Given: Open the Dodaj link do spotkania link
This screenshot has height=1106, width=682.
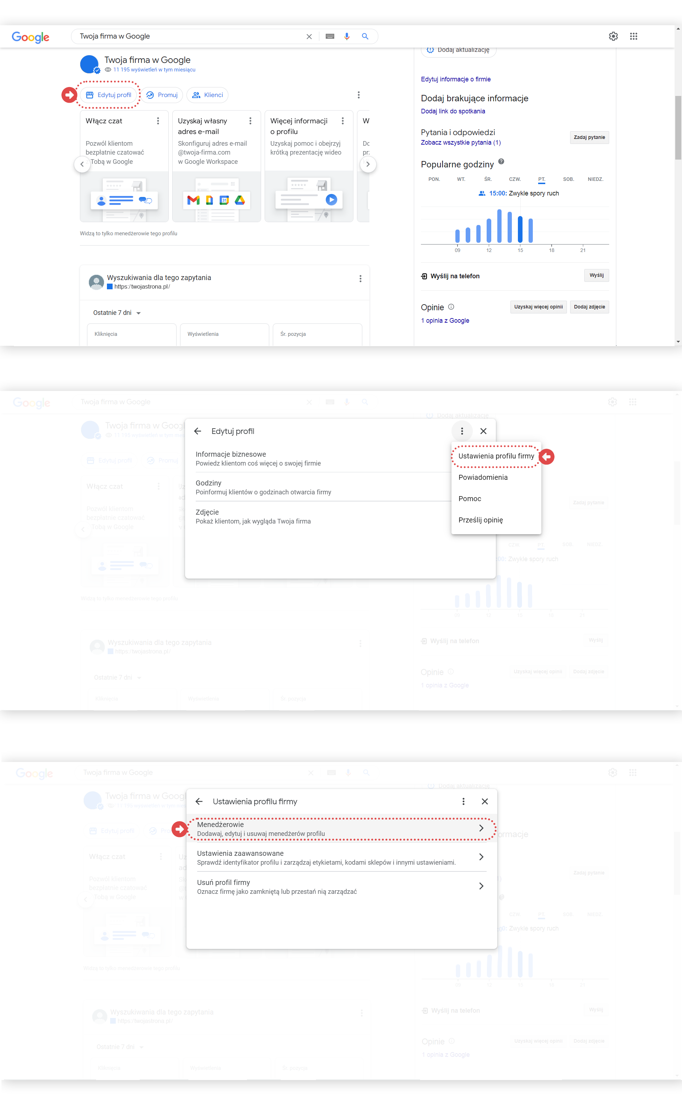Looking at the screenshot, I should [x=453, y=112].
